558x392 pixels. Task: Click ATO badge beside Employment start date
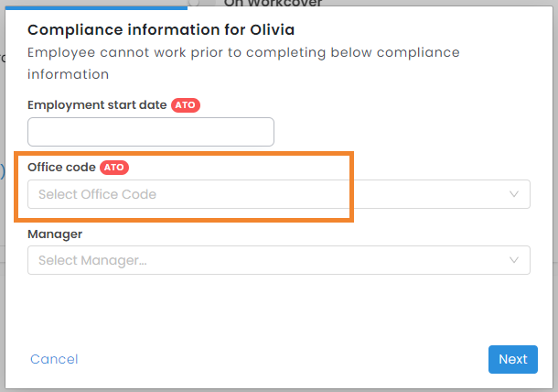tap(186, 105)
